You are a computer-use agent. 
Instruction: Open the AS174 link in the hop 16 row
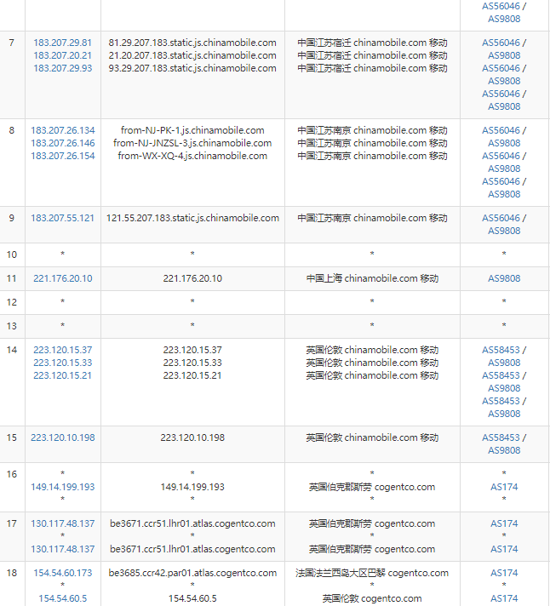click(504, 487)
